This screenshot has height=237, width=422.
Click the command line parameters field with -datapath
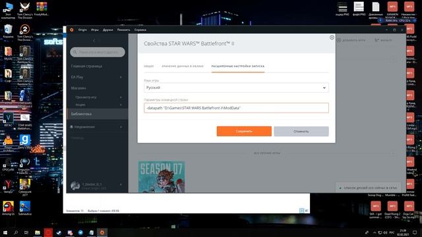(x=236, y=108)
